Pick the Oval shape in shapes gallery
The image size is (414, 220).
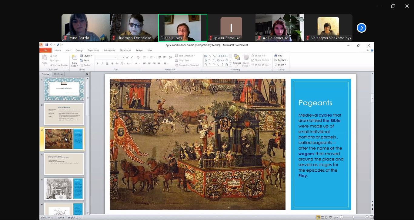pos(222,56)
